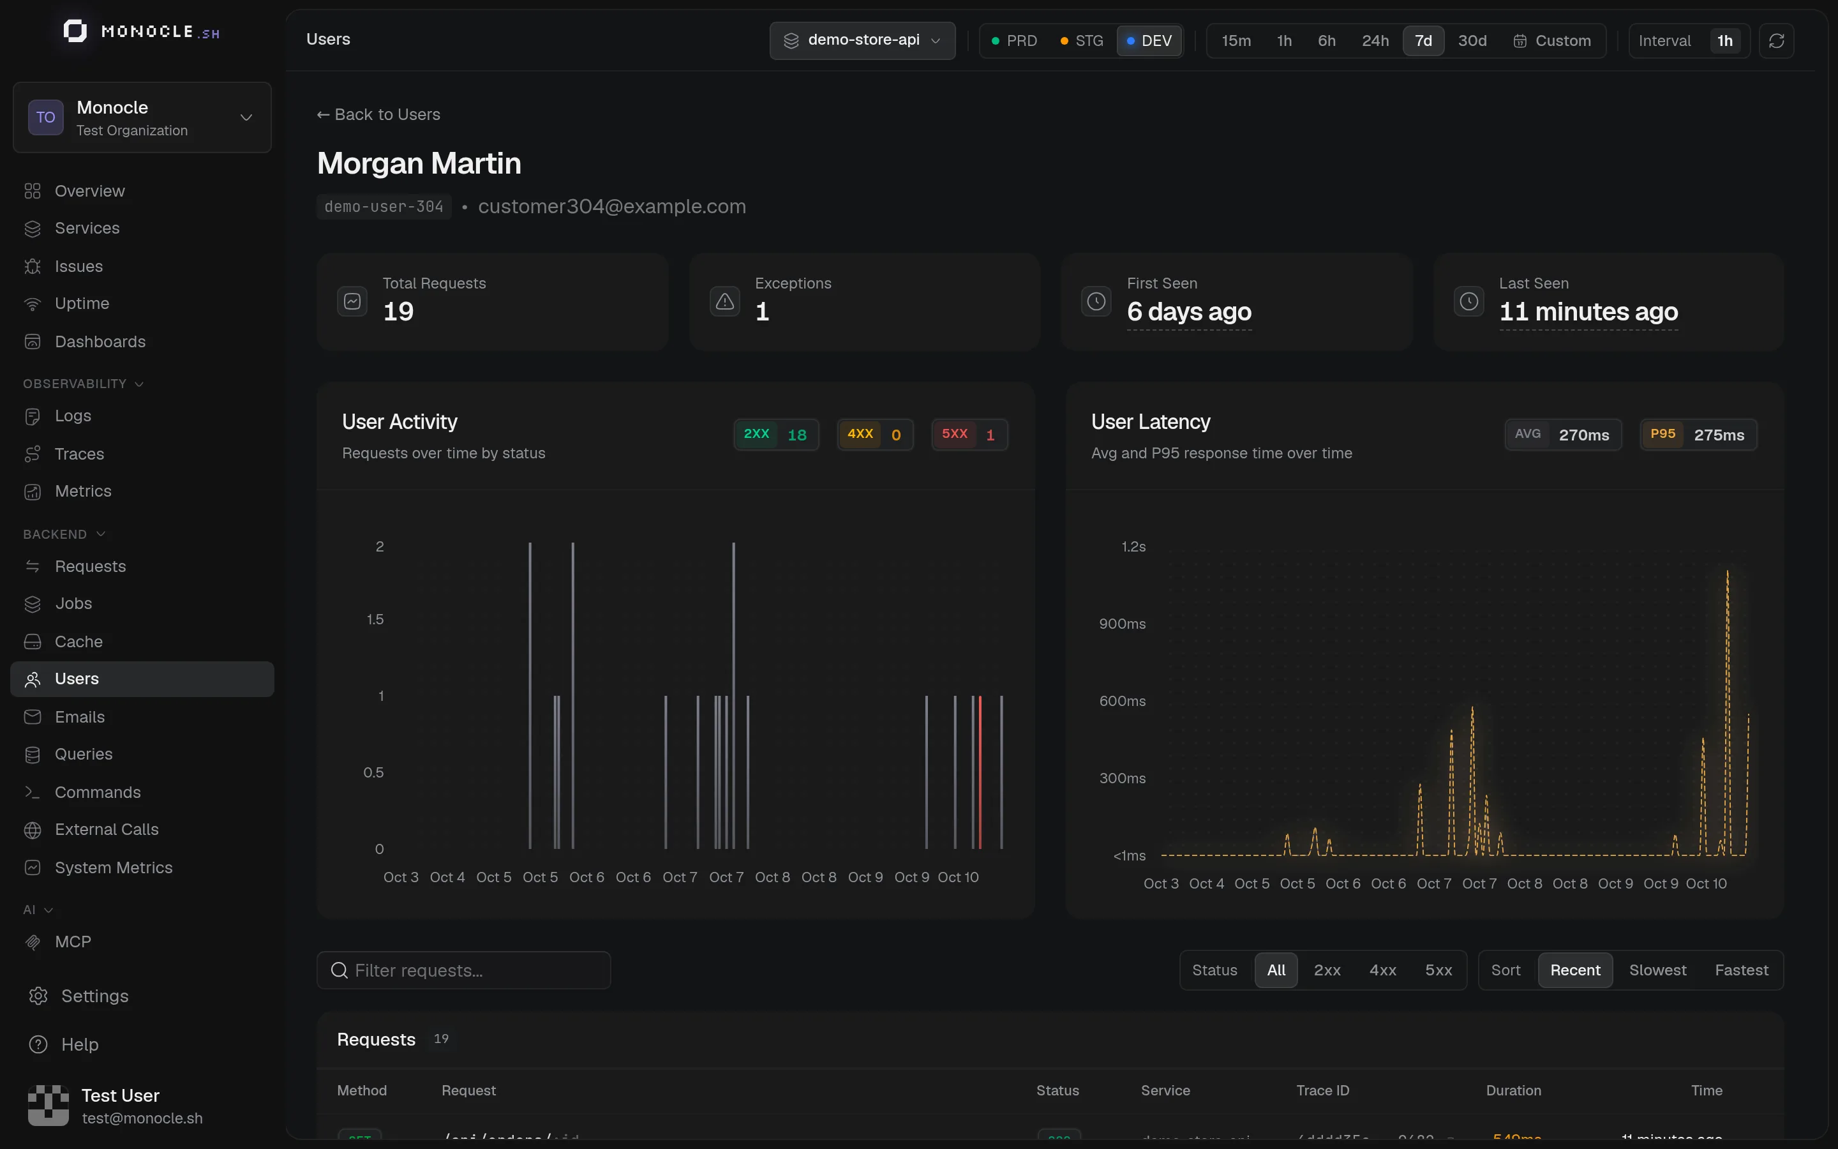Filter requests by 5xx status
This screenshot has height=1149, width=1838.
click(x=1438, y=970)
